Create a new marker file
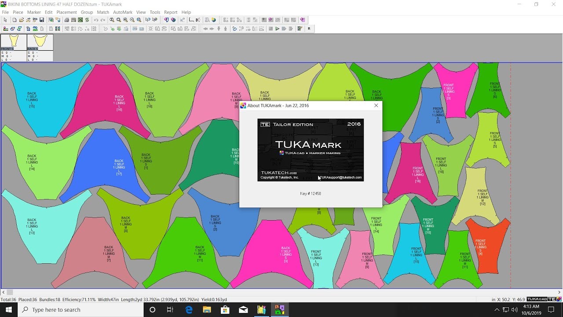Screen dimensions: 563x317 [x=15, y=20]
